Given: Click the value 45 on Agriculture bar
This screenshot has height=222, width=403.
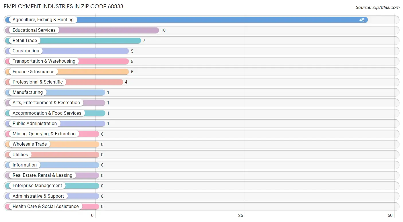Looking at the screenshot, I should [362, 20].
